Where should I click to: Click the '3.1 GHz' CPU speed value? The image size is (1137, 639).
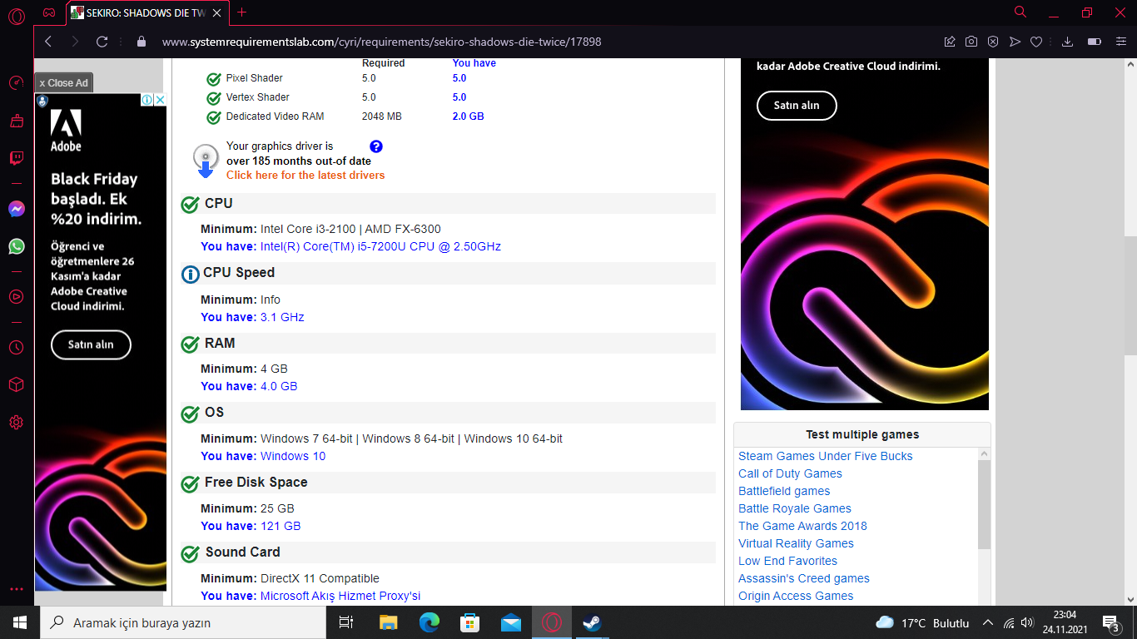click(282, 317)
